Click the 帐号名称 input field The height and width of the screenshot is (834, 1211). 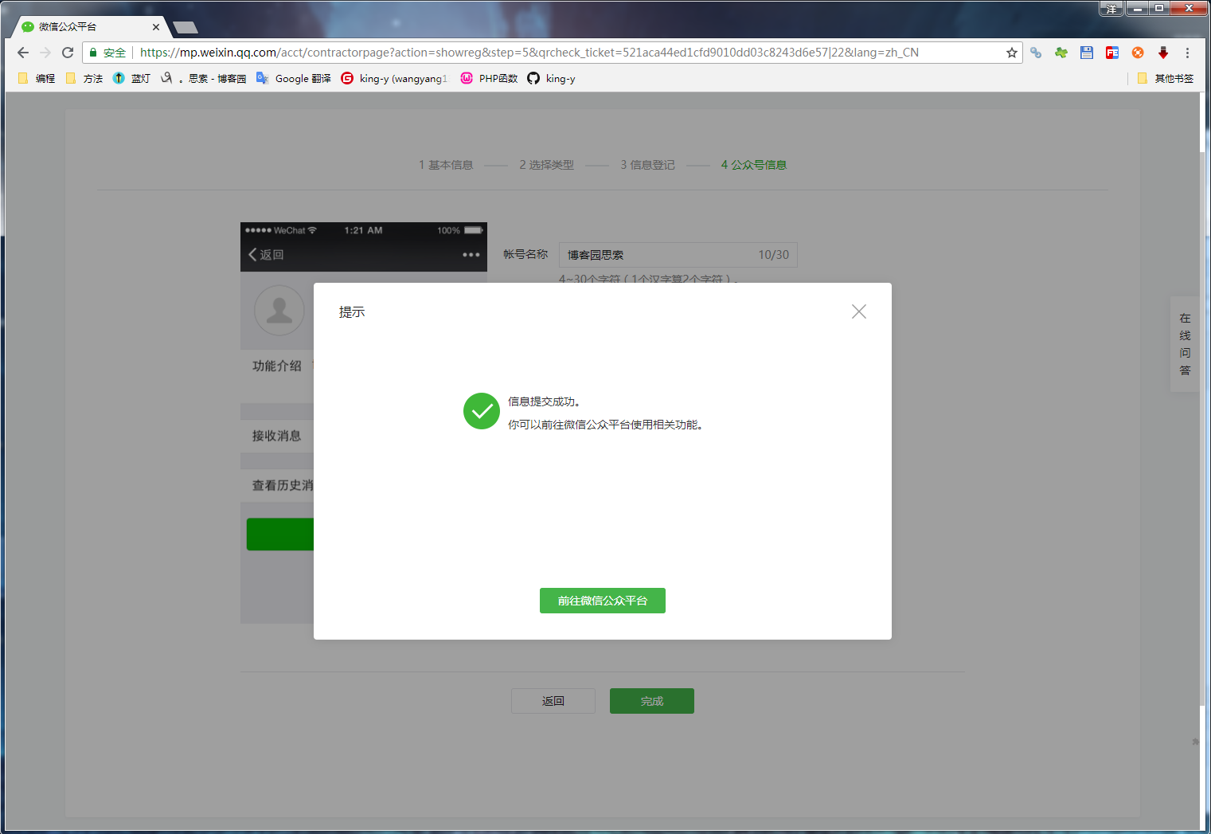678,255
